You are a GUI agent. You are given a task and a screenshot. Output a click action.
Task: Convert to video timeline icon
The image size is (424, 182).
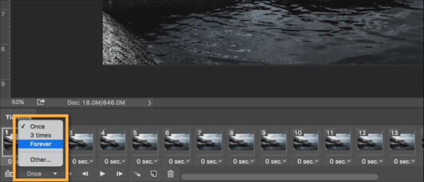point(9,174)
